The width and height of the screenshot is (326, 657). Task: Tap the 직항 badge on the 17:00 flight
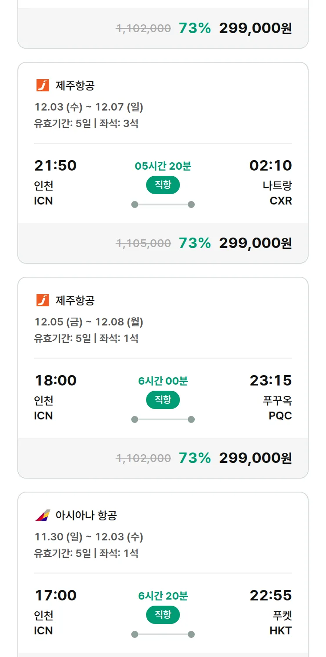pos(163,615)
